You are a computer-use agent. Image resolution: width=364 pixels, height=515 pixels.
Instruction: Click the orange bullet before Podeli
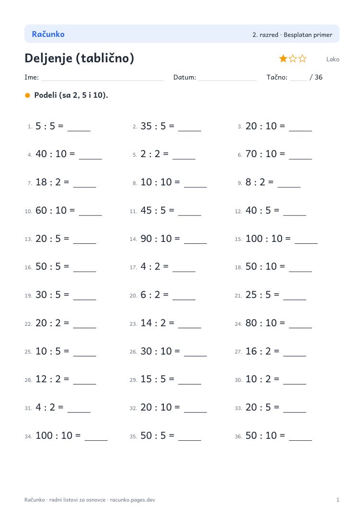(28, 95)
